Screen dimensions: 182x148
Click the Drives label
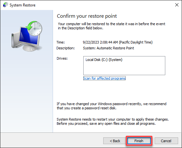62,58
